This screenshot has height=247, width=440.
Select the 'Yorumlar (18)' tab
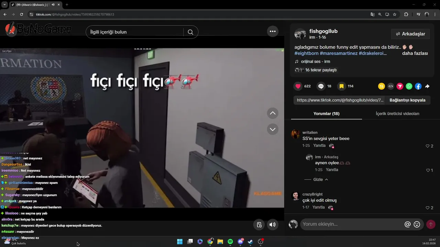point(326,114)
